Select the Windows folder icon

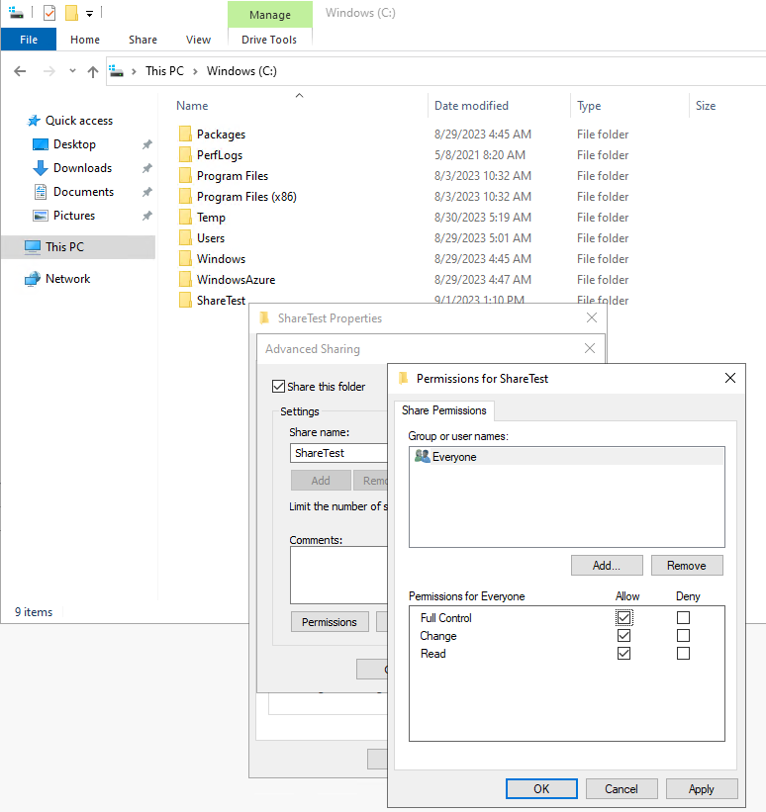[185, 258]
